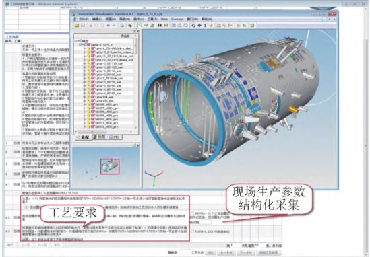Open the 窗口(W) menu
This screenshot has width=370, height=257.
point(192,19)
